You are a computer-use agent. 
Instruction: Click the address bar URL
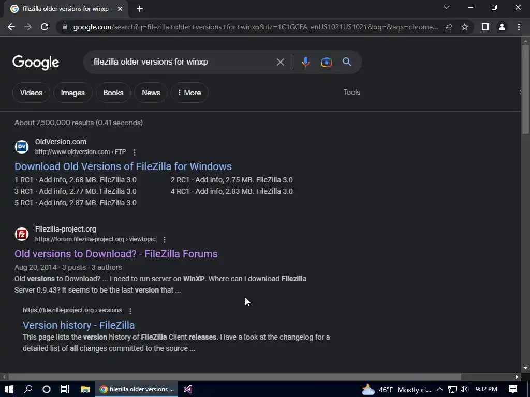(256, 27)
